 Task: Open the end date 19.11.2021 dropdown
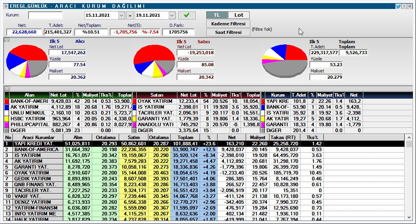pos(172,15)
